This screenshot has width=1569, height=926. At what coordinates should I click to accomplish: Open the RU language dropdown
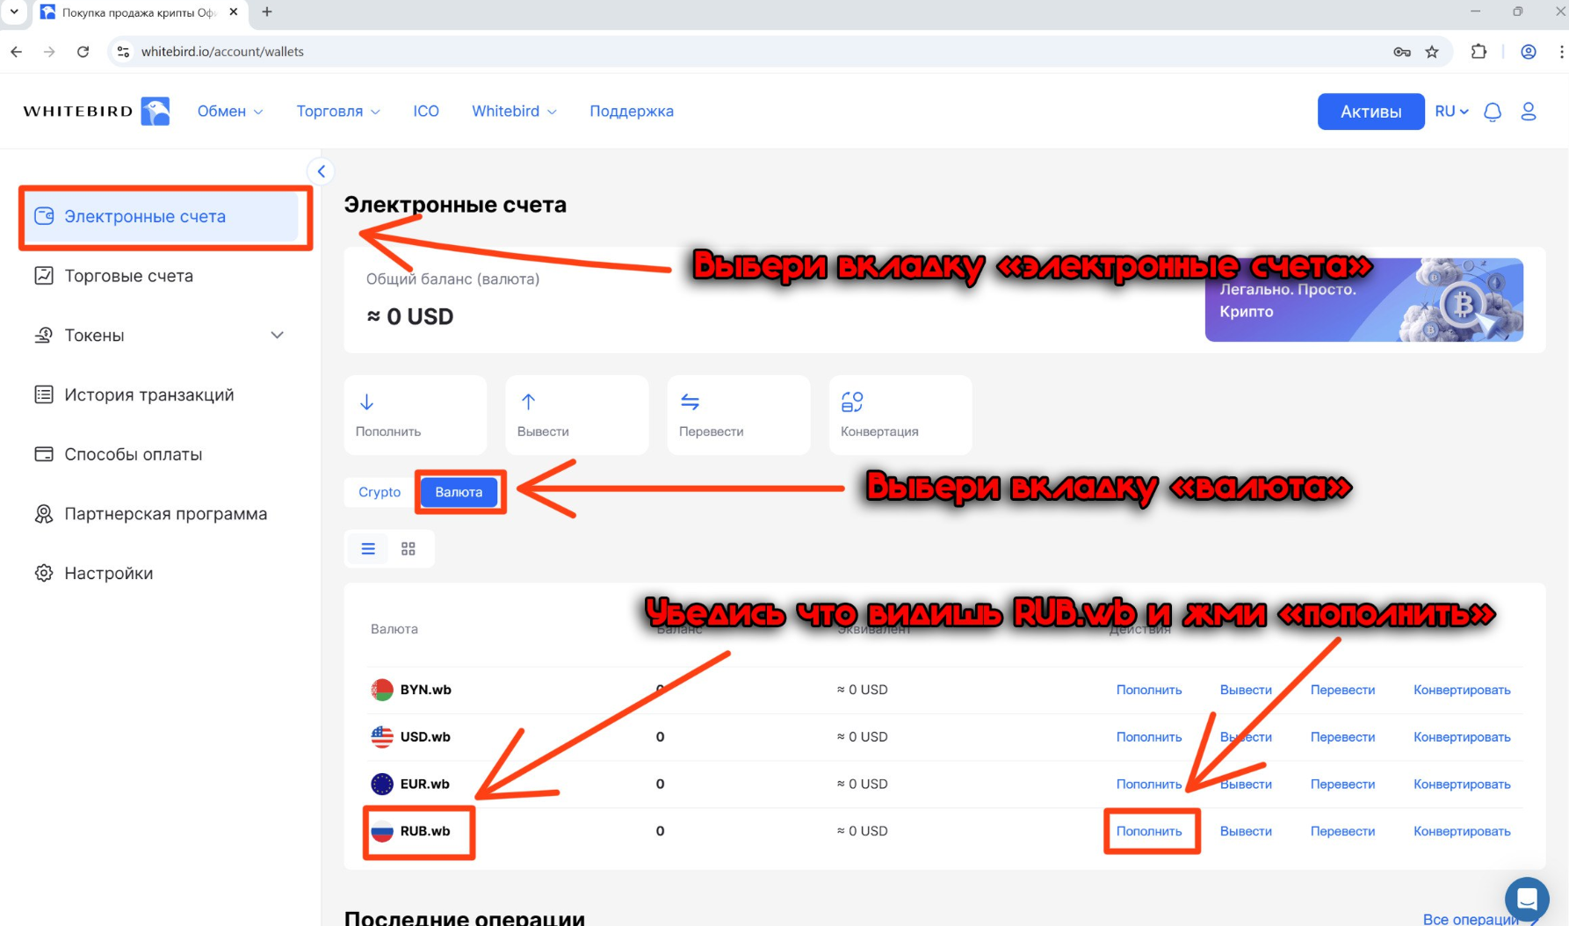pyautogui.click(x=1451, y=112)
